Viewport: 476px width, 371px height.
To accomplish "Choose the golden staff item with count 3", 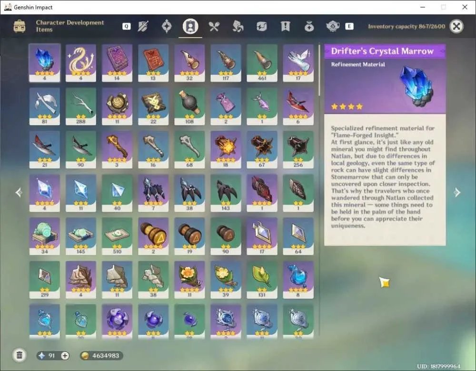I will click(x=117, y=150).
